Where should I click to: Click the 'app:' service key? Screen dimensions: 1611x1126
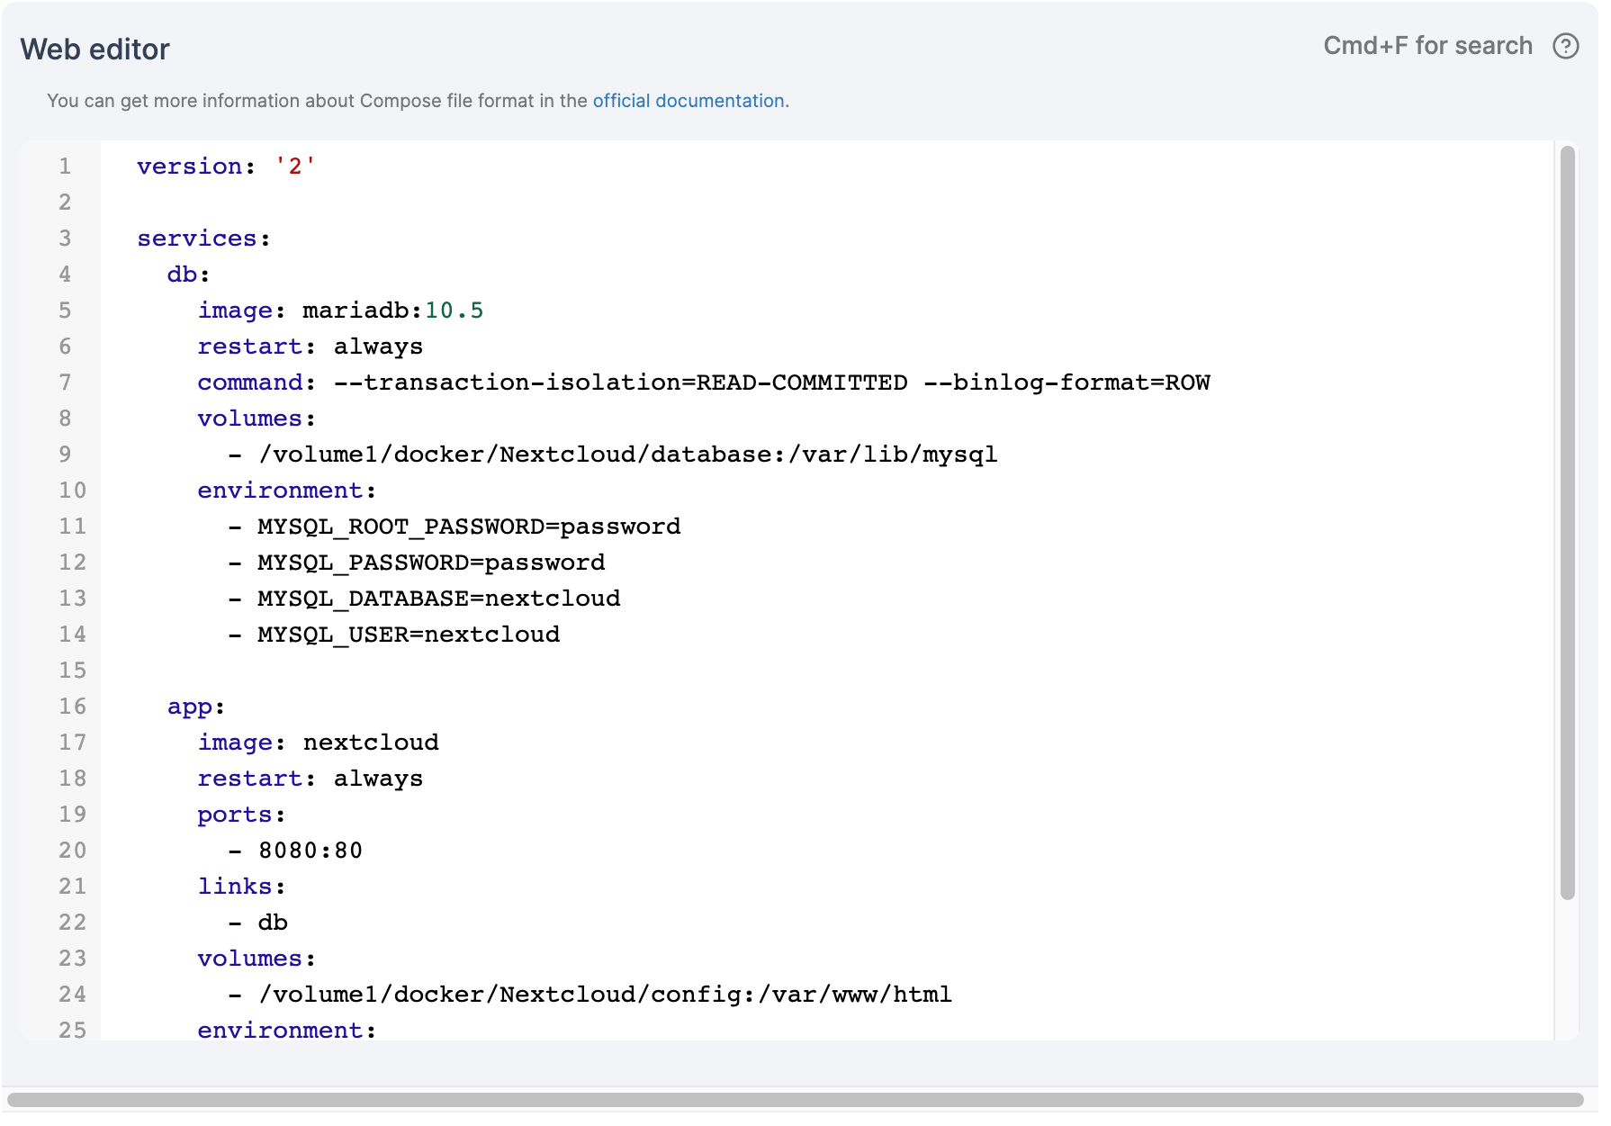tap(190, 707)
